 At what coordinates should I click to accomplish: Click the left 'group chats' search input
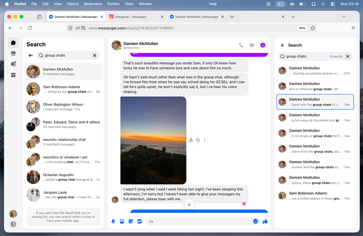[67, 55]
